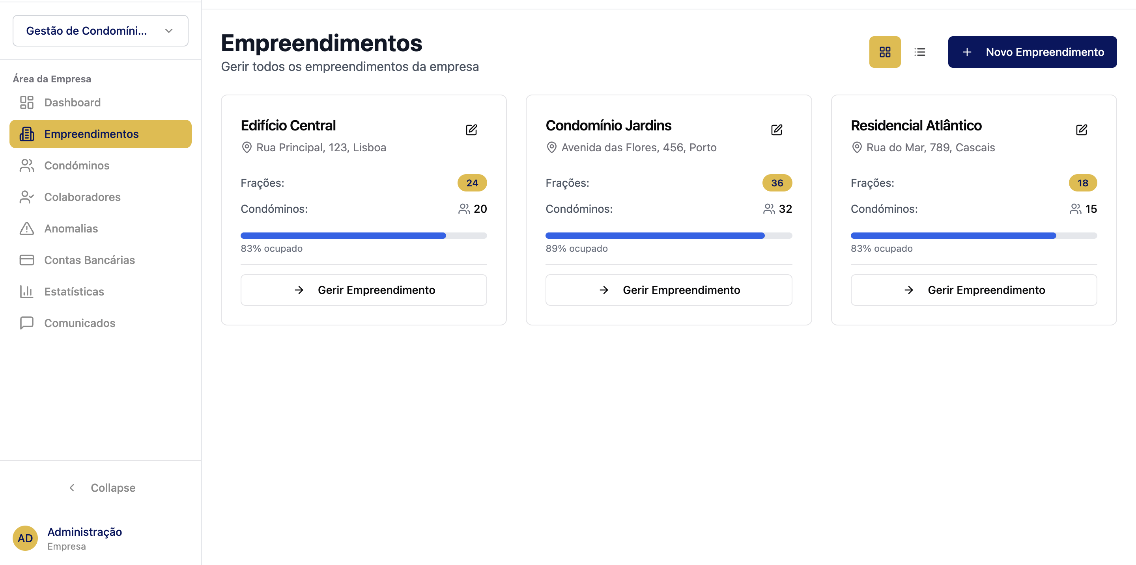1136x565 pixels.
Task: Edit the Residencial Atlântico card via pencil icon
Action: pos(1081,130)
